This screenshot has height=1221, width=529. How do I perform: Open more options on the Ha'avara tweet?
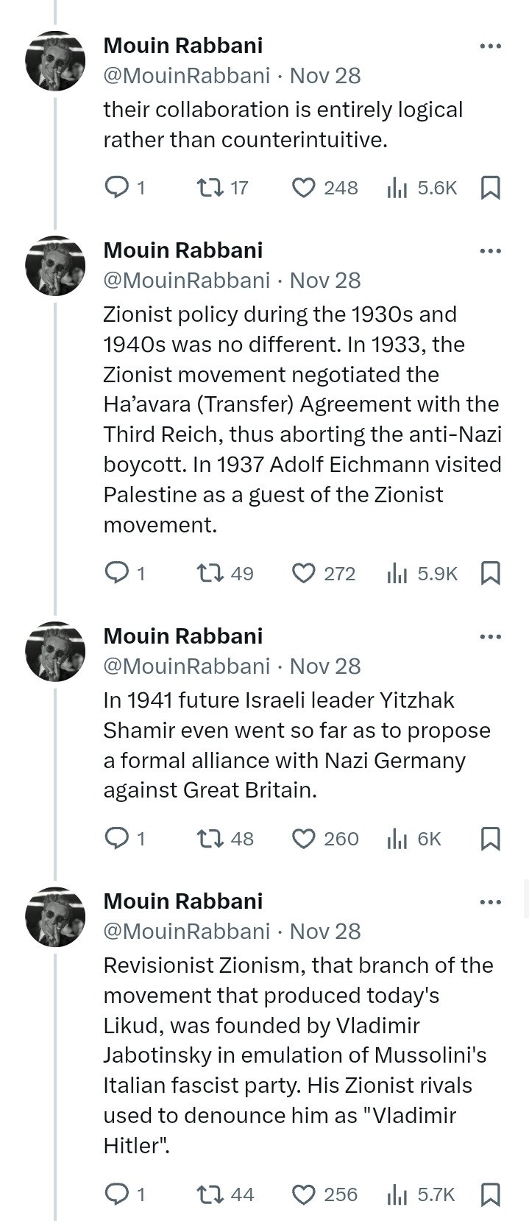tap(490, 251)
